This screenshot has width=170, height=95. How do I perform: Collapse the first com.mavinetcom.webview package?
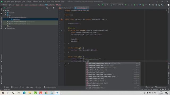pos(7,17)
